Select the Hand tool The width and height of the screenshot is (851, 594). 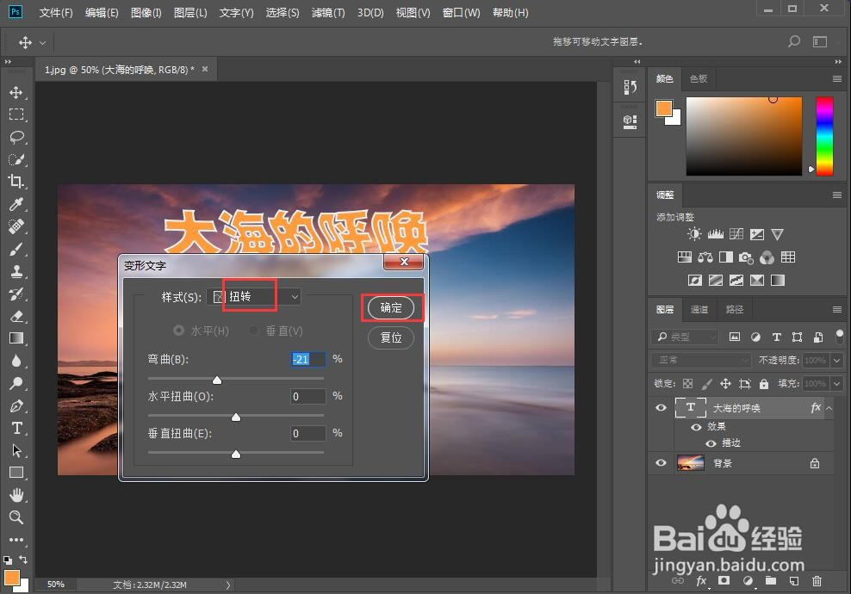pos(16,495)
